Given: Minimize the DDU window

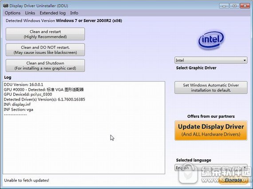Looking at the screenshot, I should (x=224, y=6).
